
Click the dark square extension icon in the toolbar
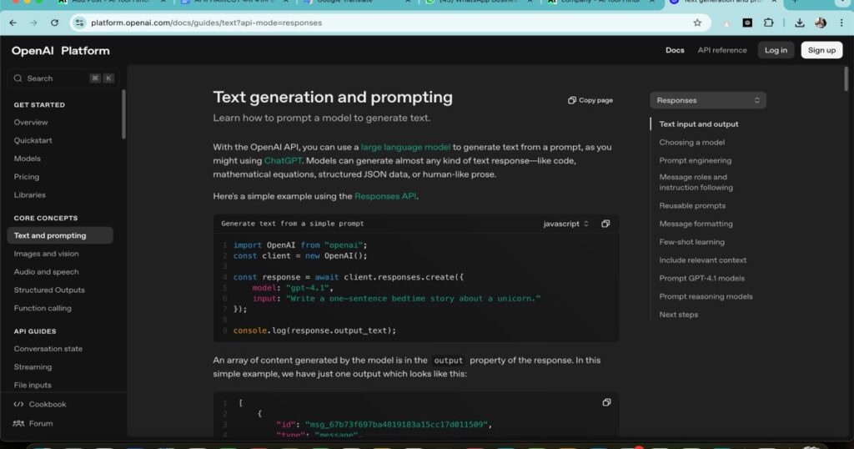point(747,23)
